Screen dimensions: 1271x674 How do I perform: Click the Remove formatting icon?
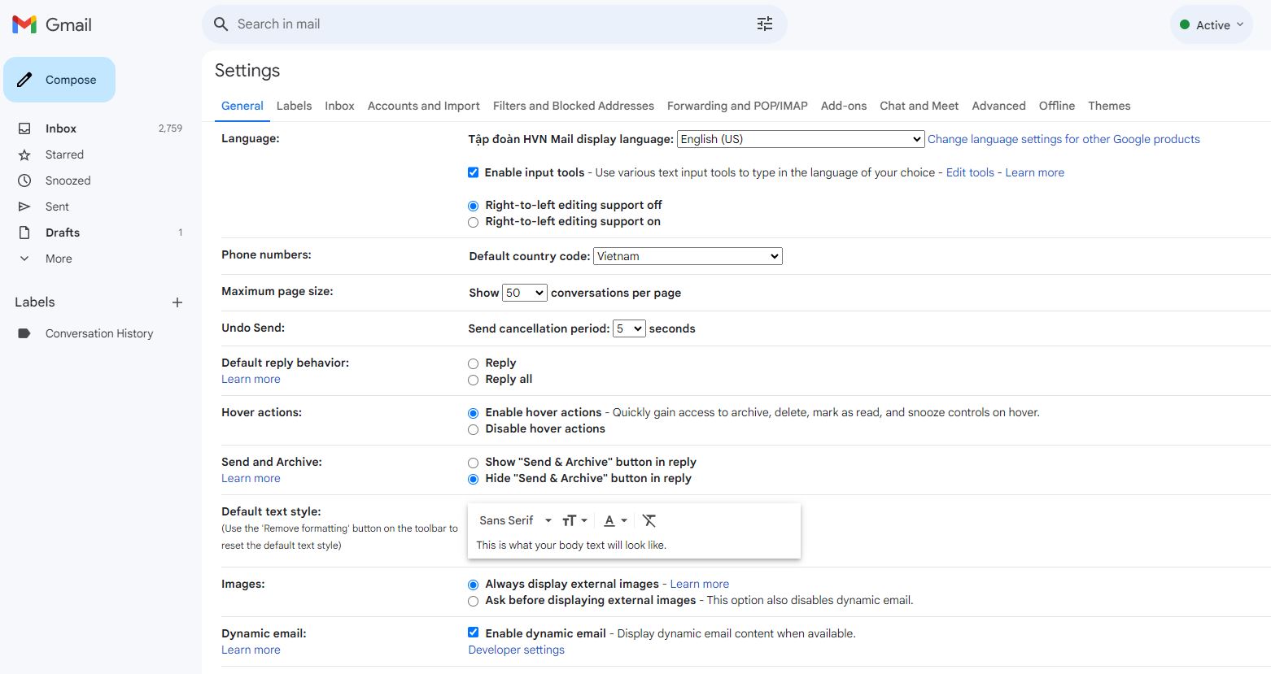(x=649, y=520)
